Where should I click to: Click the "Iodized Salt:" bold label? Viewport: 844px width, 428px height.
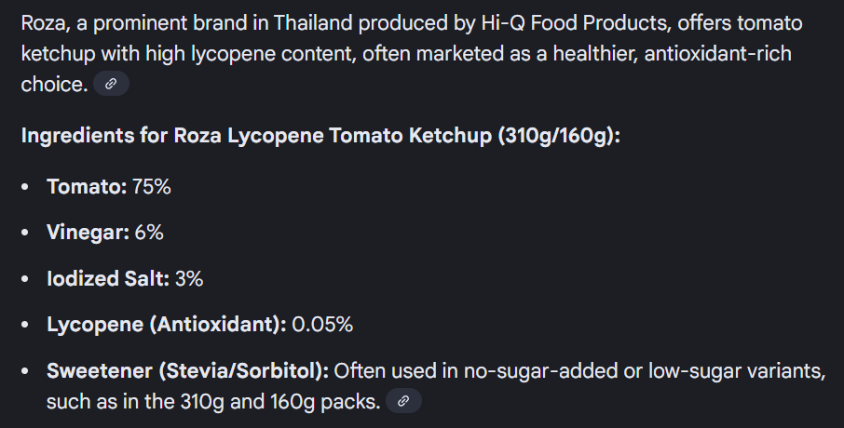tap(108, 279)
